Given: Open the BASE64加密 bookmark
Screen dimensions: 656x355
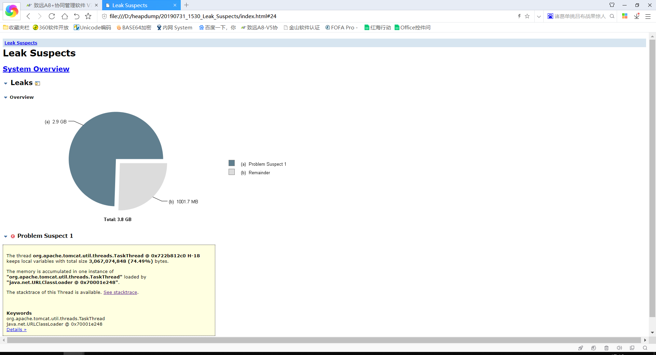Looking at the screenshot, I should [134, 27].
